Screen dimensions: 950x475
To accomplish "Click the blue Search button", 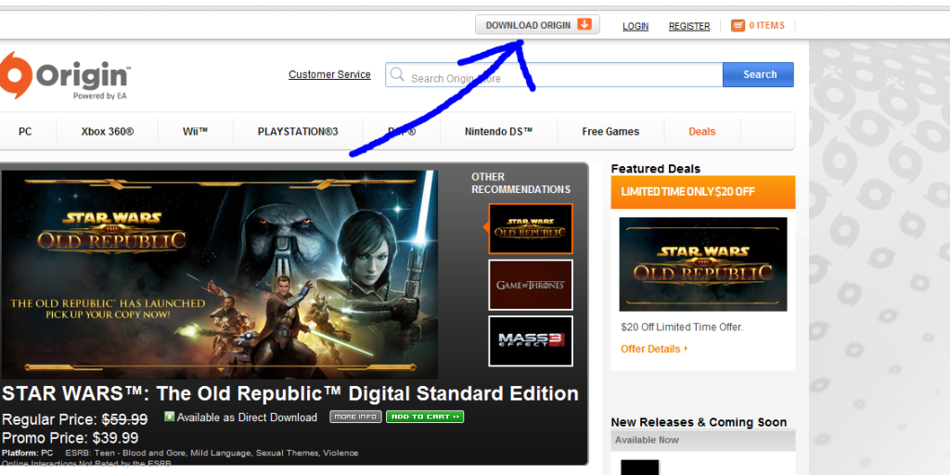I will click(758, 74).
